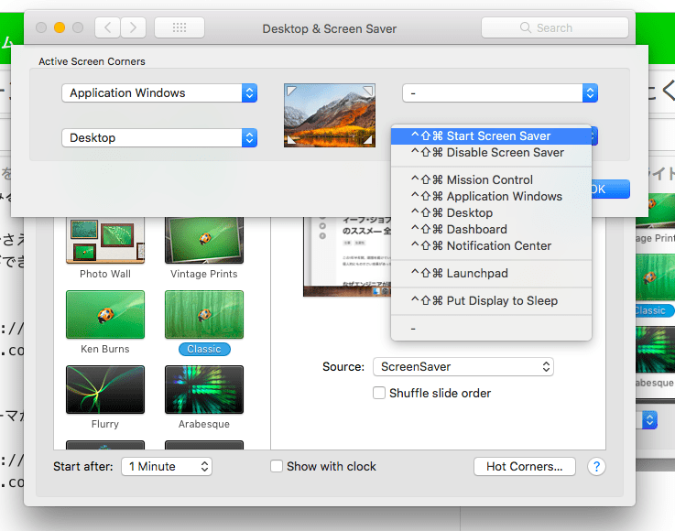
Task: Open the top-left corner Application Windows dropdown
Action: [159, 93]
